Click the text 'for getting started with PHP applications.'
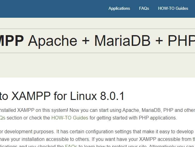 pyautogui.click(x=133, y=118)
